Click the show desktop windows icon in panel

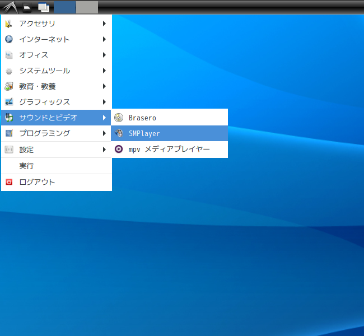[44, 7]
